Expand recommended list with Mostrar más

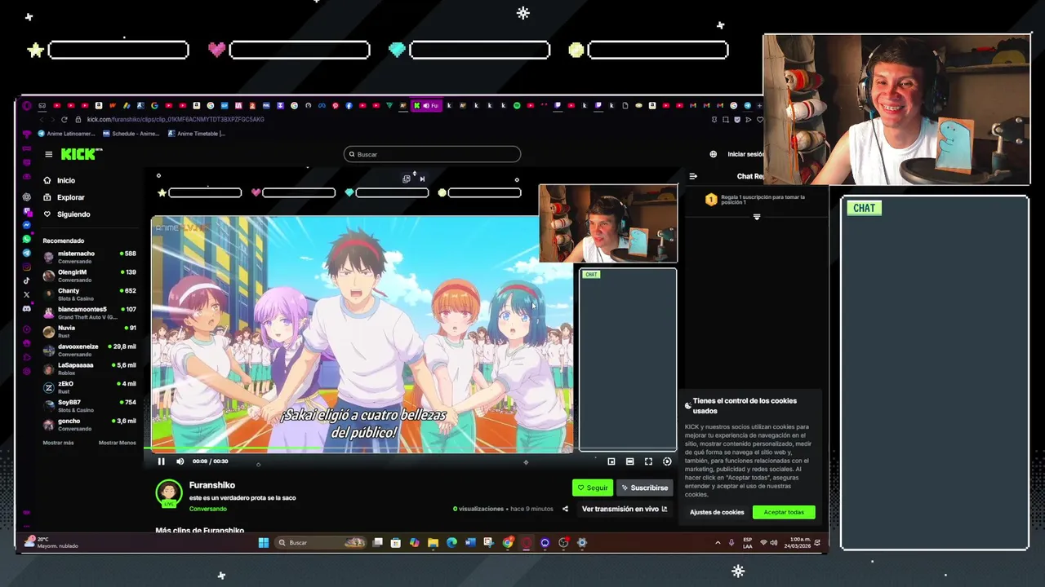click(x=58, y=443)
